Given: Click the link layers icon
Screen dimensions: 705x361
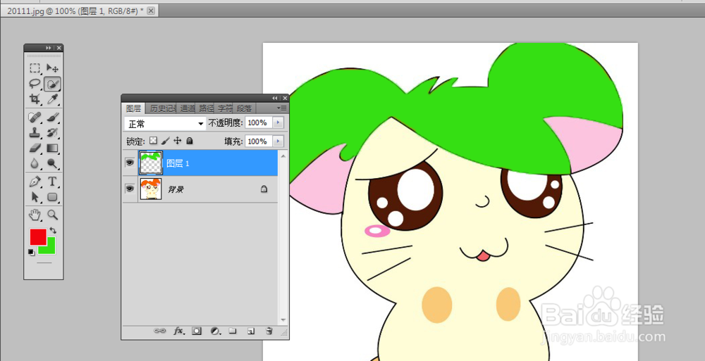Looking at the screenshot, I should tap(159, 331).
